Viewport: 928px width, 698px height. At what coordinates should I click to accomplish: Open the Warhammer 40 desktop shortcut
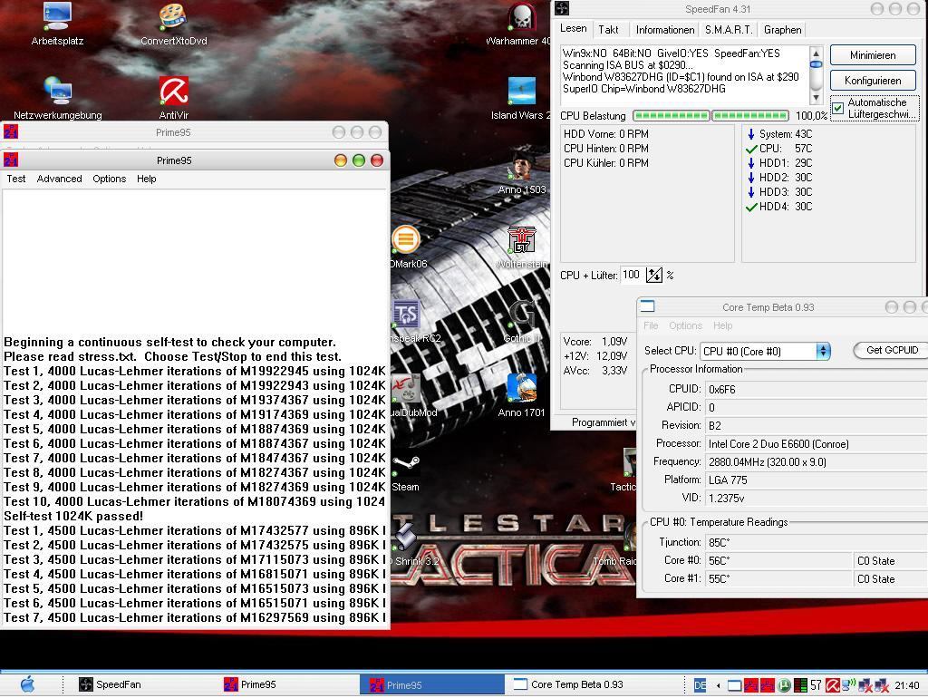521,24
